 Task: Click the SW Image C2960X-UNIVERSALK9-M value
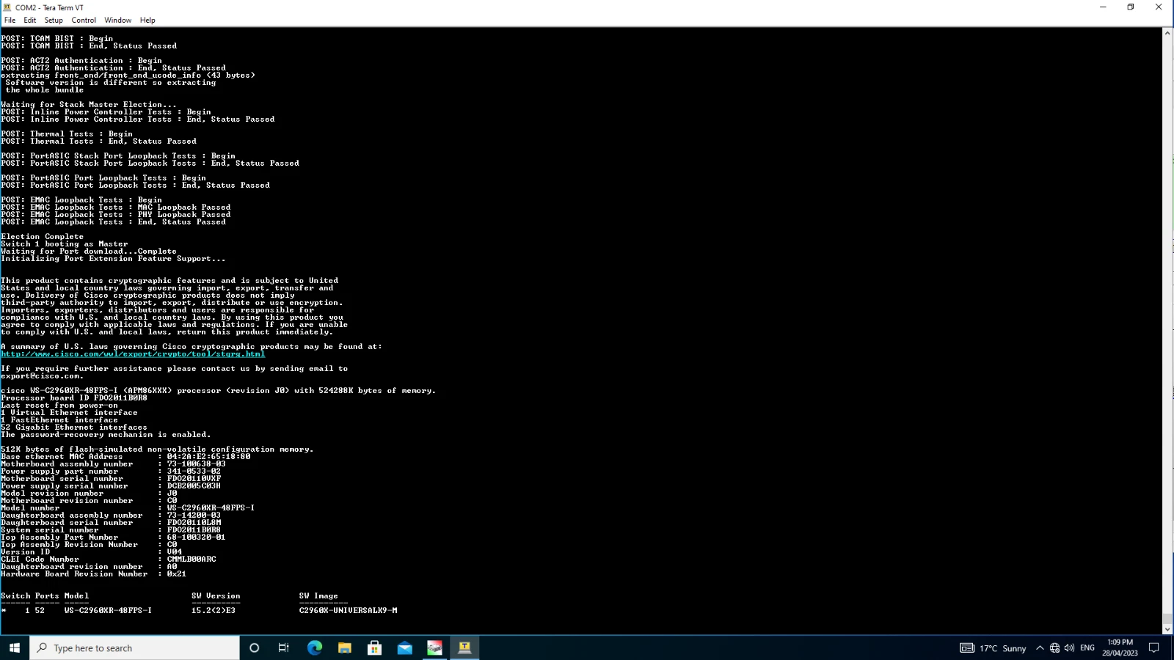(x=348, y=611)
